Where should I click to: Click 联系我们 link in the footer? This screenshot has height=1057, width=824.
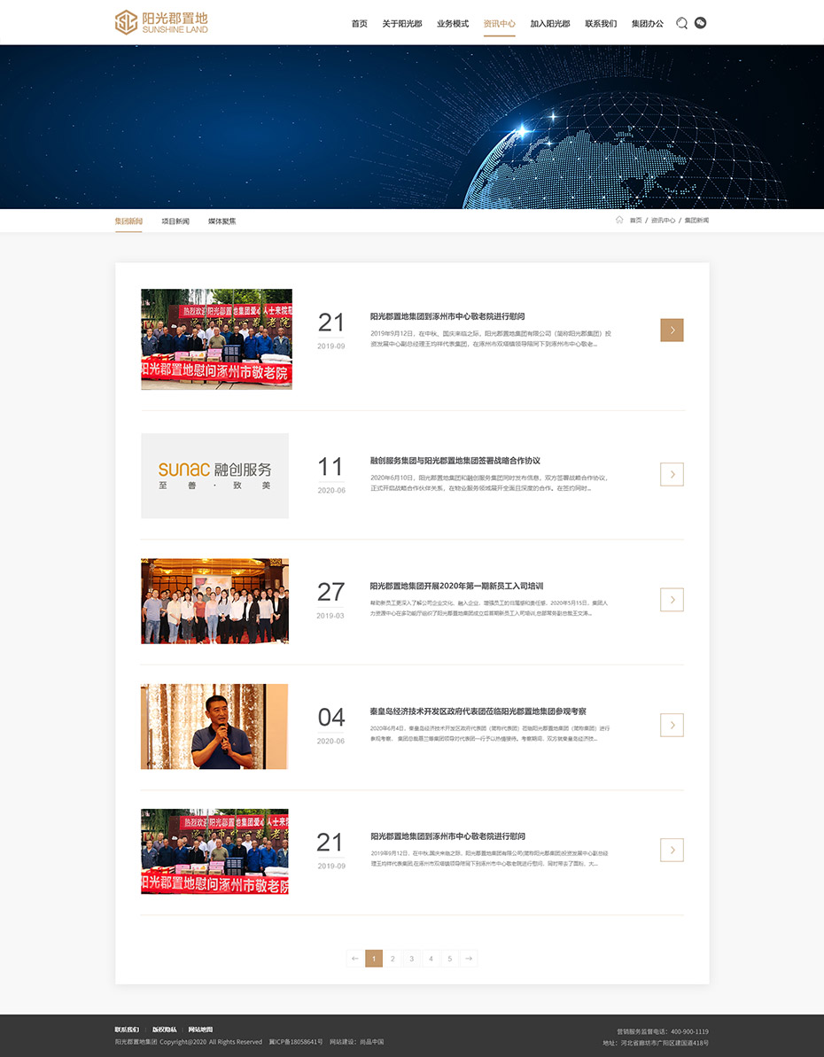tap(127, 1030)
